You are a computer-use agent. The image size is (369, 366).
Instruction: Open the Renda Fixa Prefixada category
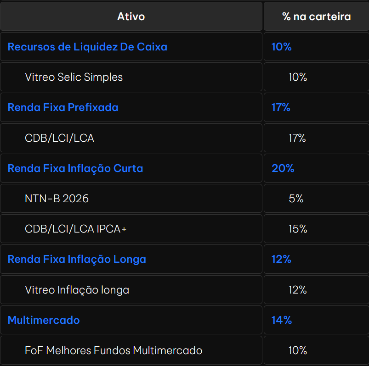click(x=63, y=107)
